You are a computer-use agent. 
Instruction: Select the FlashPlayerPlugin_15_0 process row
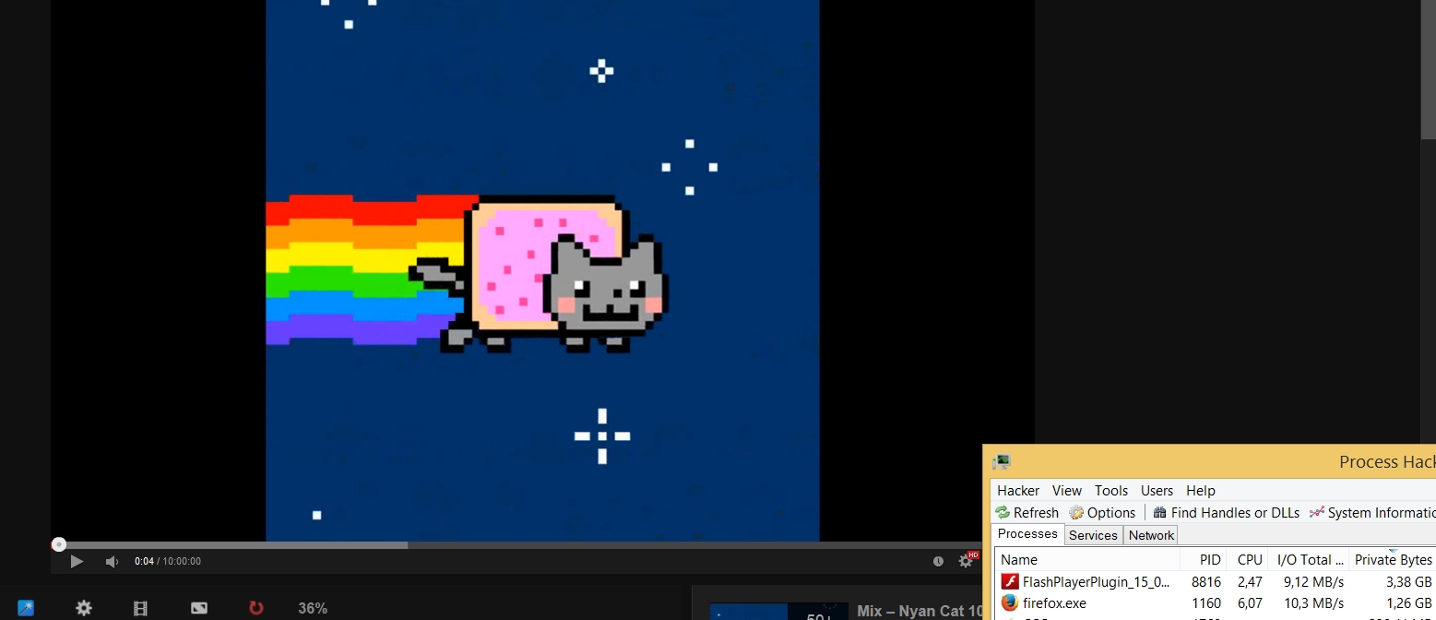coord(1216,581)
